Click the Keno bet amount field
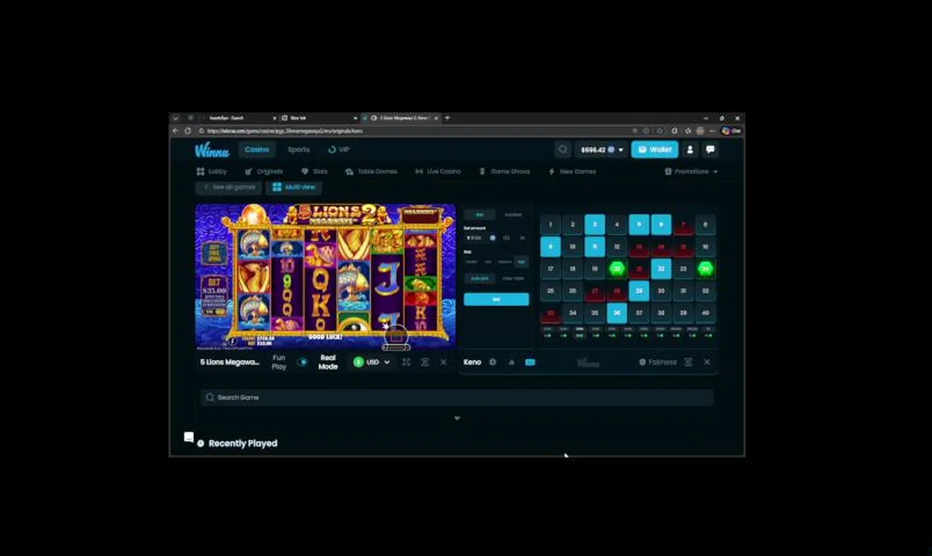Screen dimensions: 932x556 pyautogui.click(x=481, y=238)
